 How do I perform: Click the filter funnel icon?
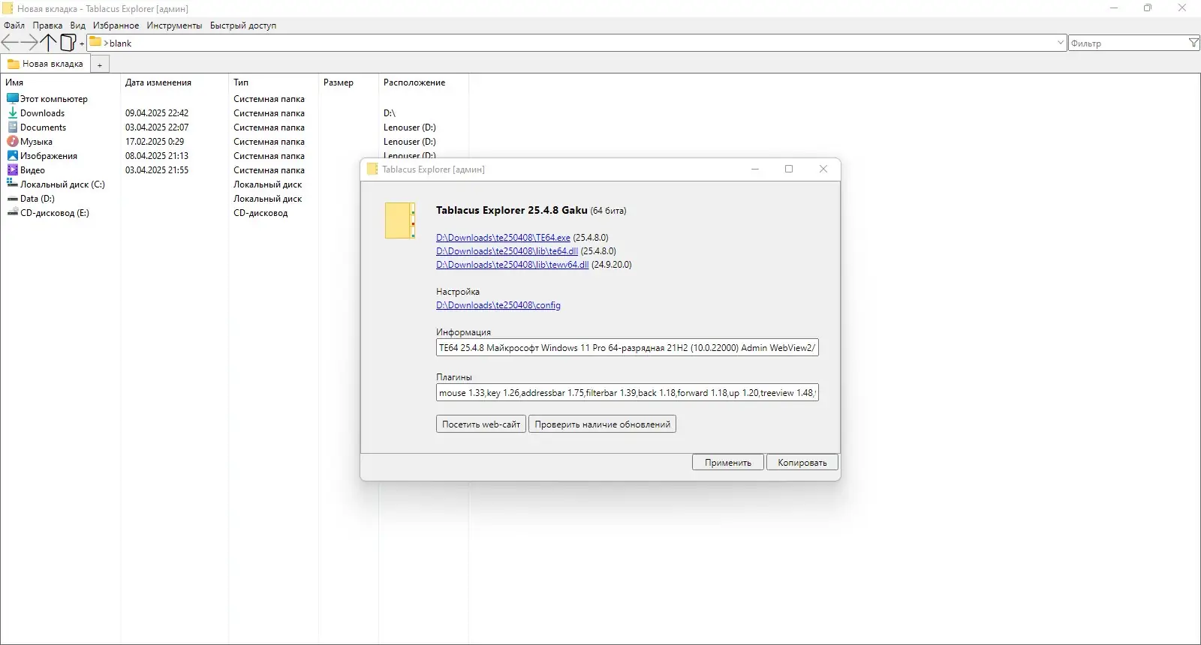point(1193,43)
